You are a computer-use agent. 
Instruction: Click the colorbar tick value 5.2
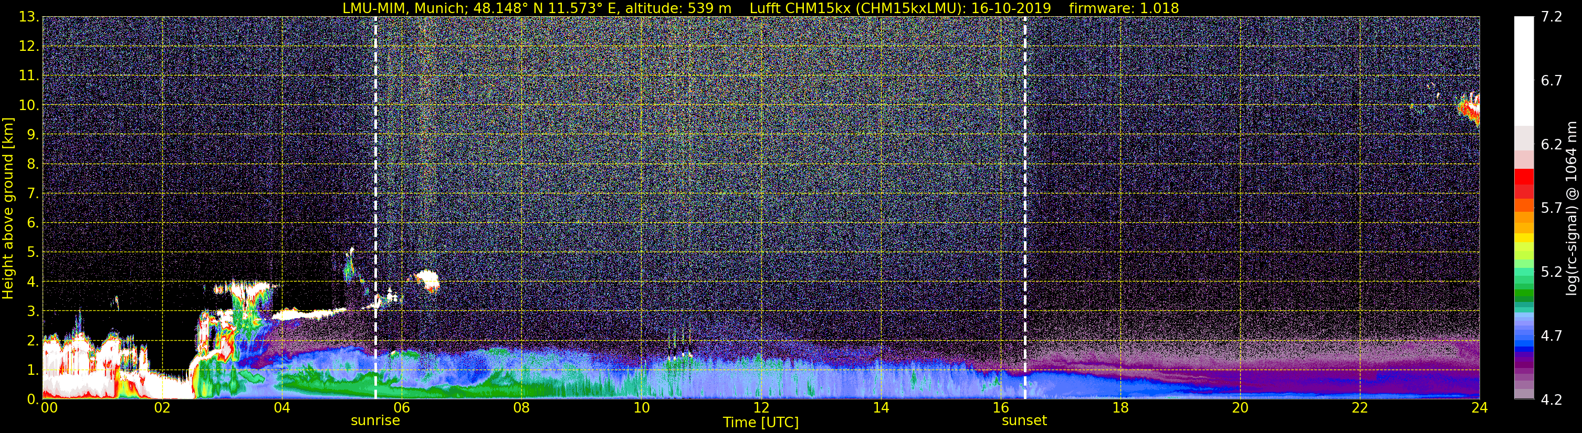1552,272
